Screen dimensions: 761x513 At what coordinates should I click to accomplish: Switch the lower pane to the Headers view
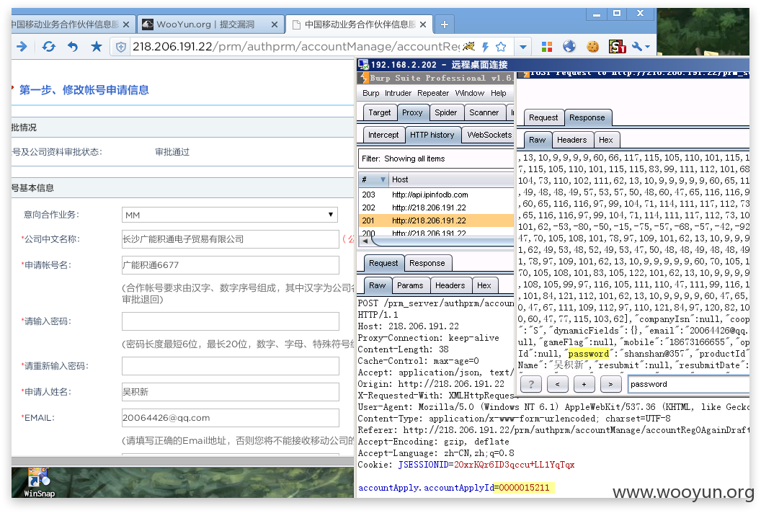click(x=450, y=285)
